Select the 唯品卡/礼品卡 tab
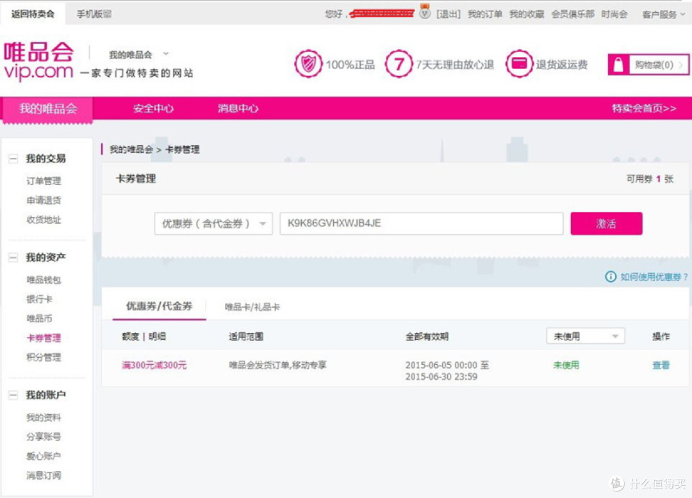This screenshot has height=498, width=692. point(252,307)
